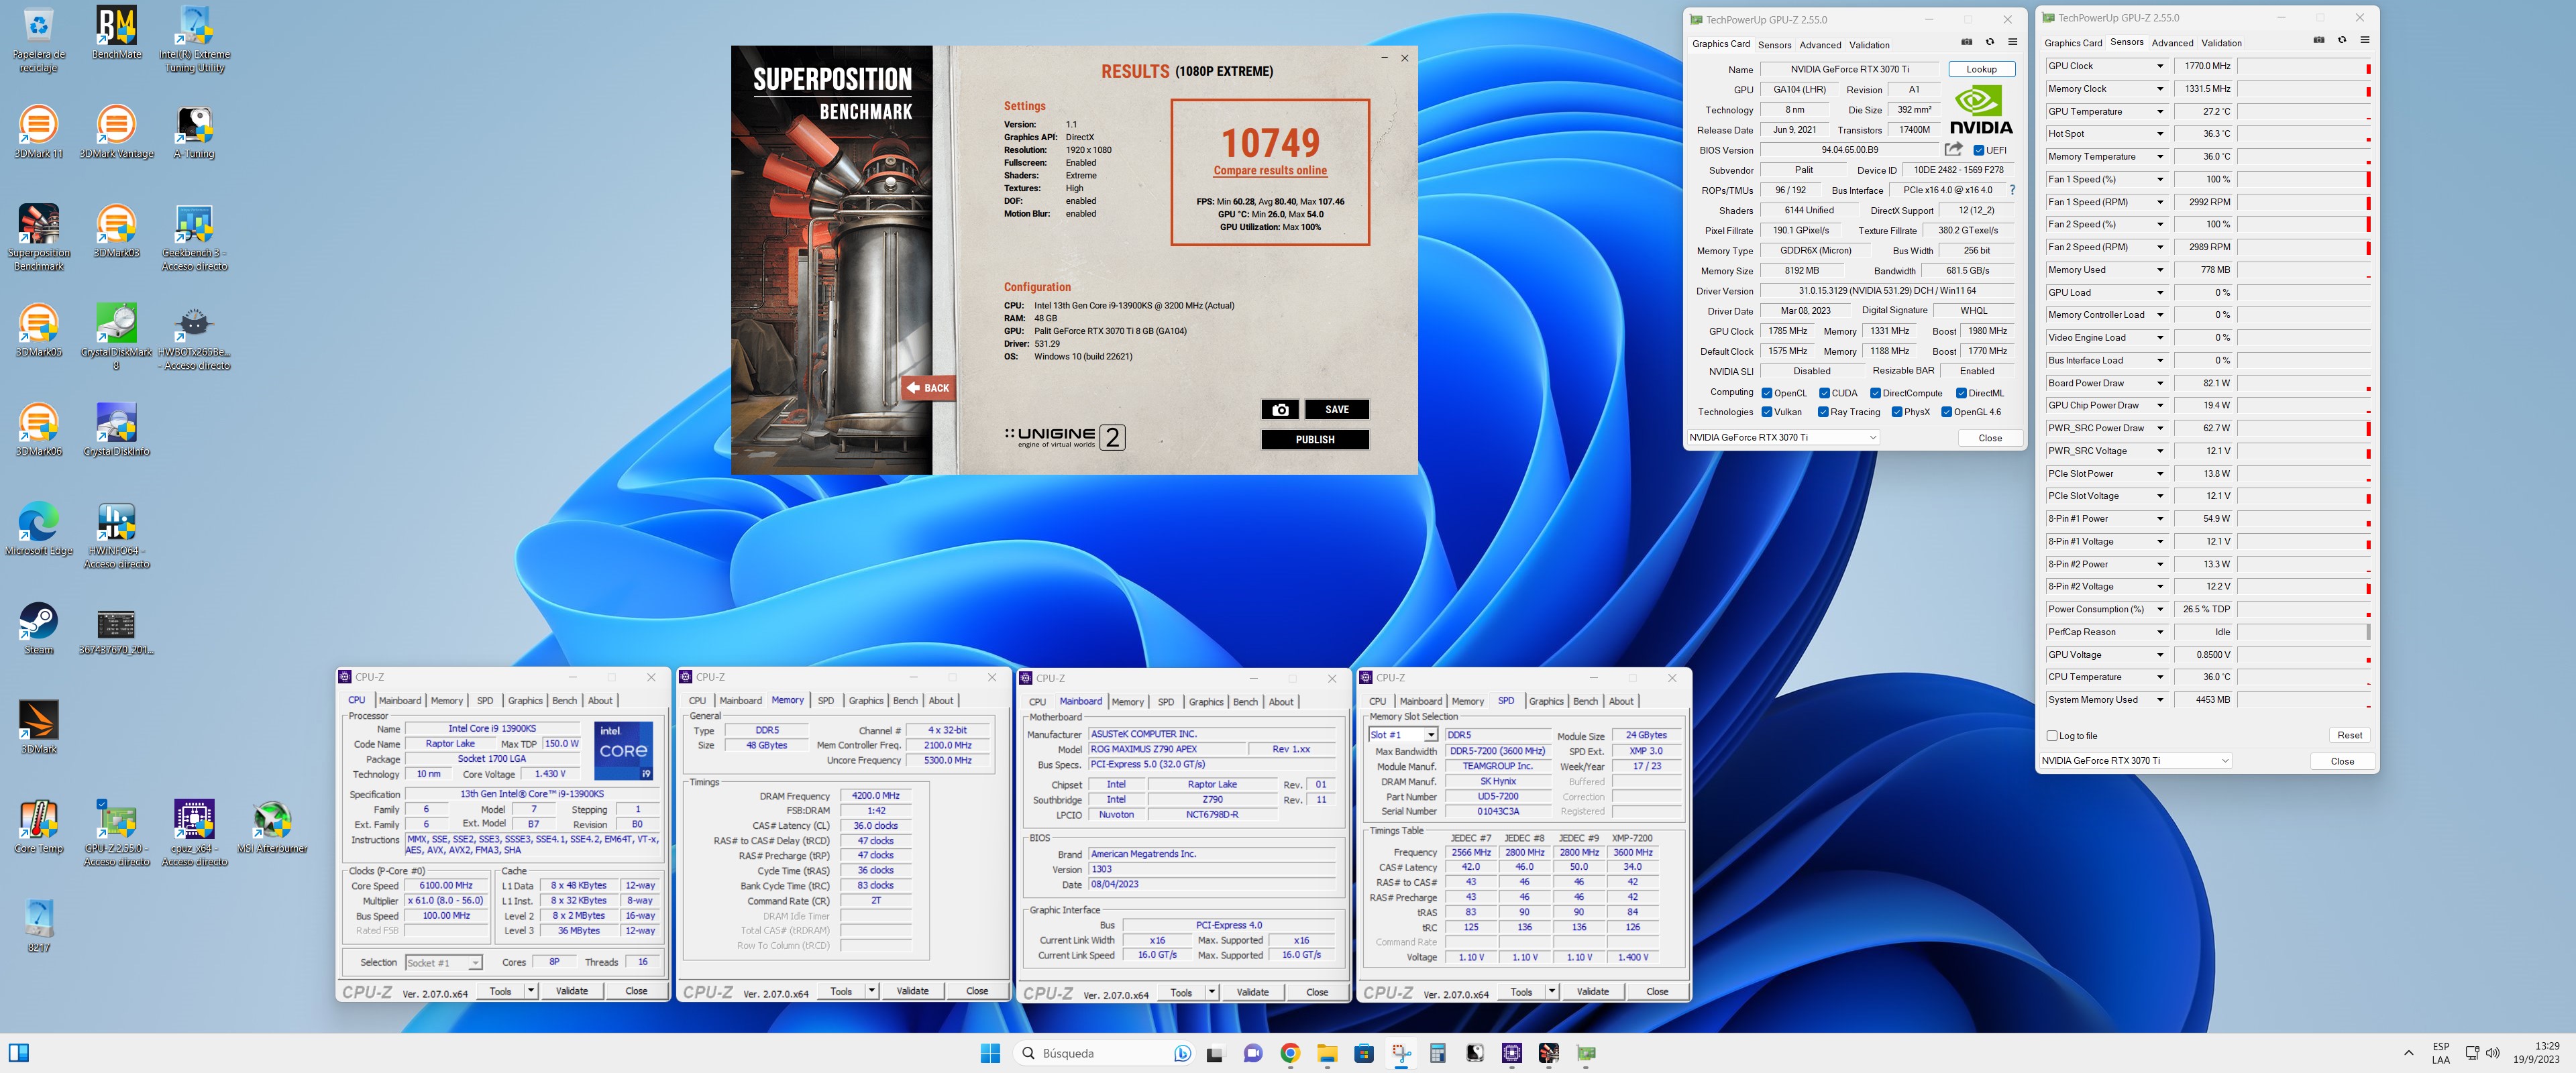The height and width of the screenshot is (1073, 2576).
Task: Select the HWBOT x265 desktop shortcut
Action: click(195, 336)
